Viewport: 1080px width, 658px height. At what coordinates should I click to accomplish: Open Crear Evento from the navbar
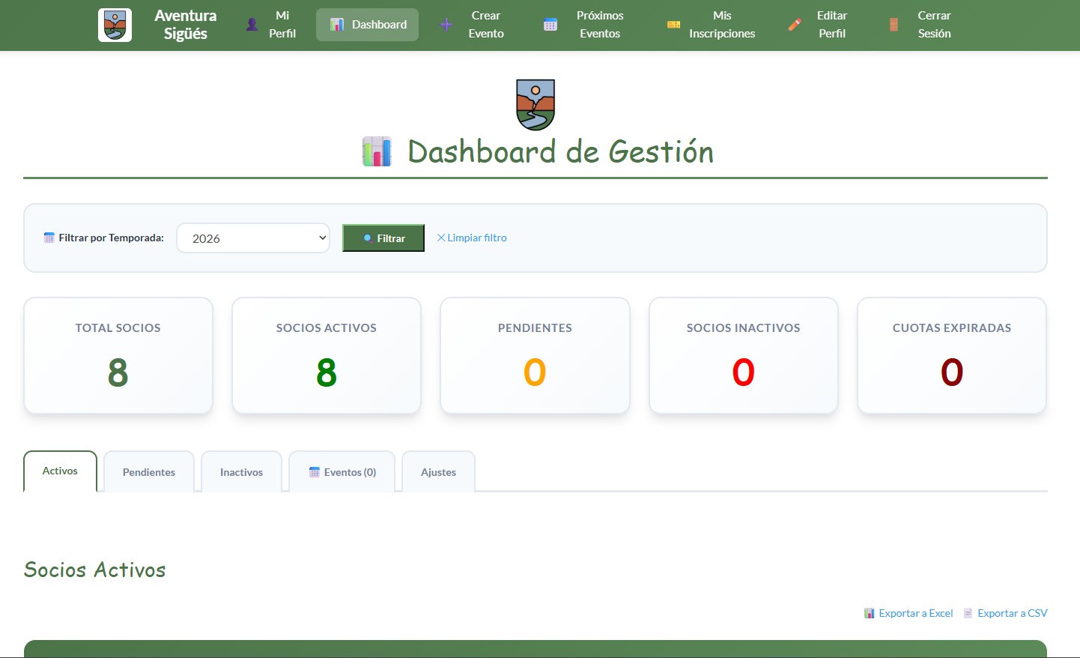pos(473,25)
